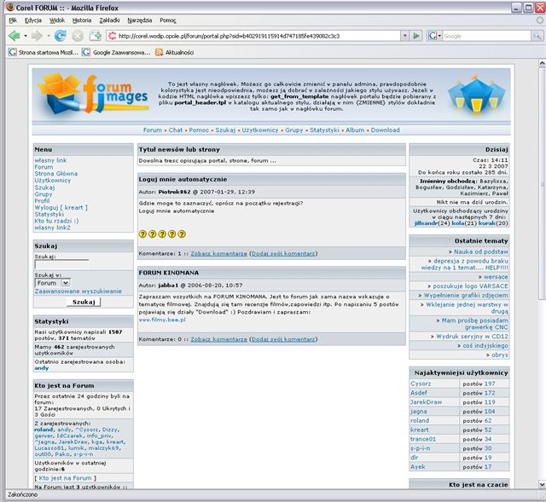Screen dimensions: 546x502
Task: Click the Forward navigation arrow
Action: tap(37, 36)
